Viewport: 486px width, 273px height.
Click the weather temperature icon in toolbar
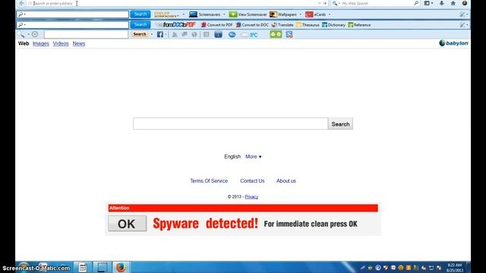coord(250,35)
